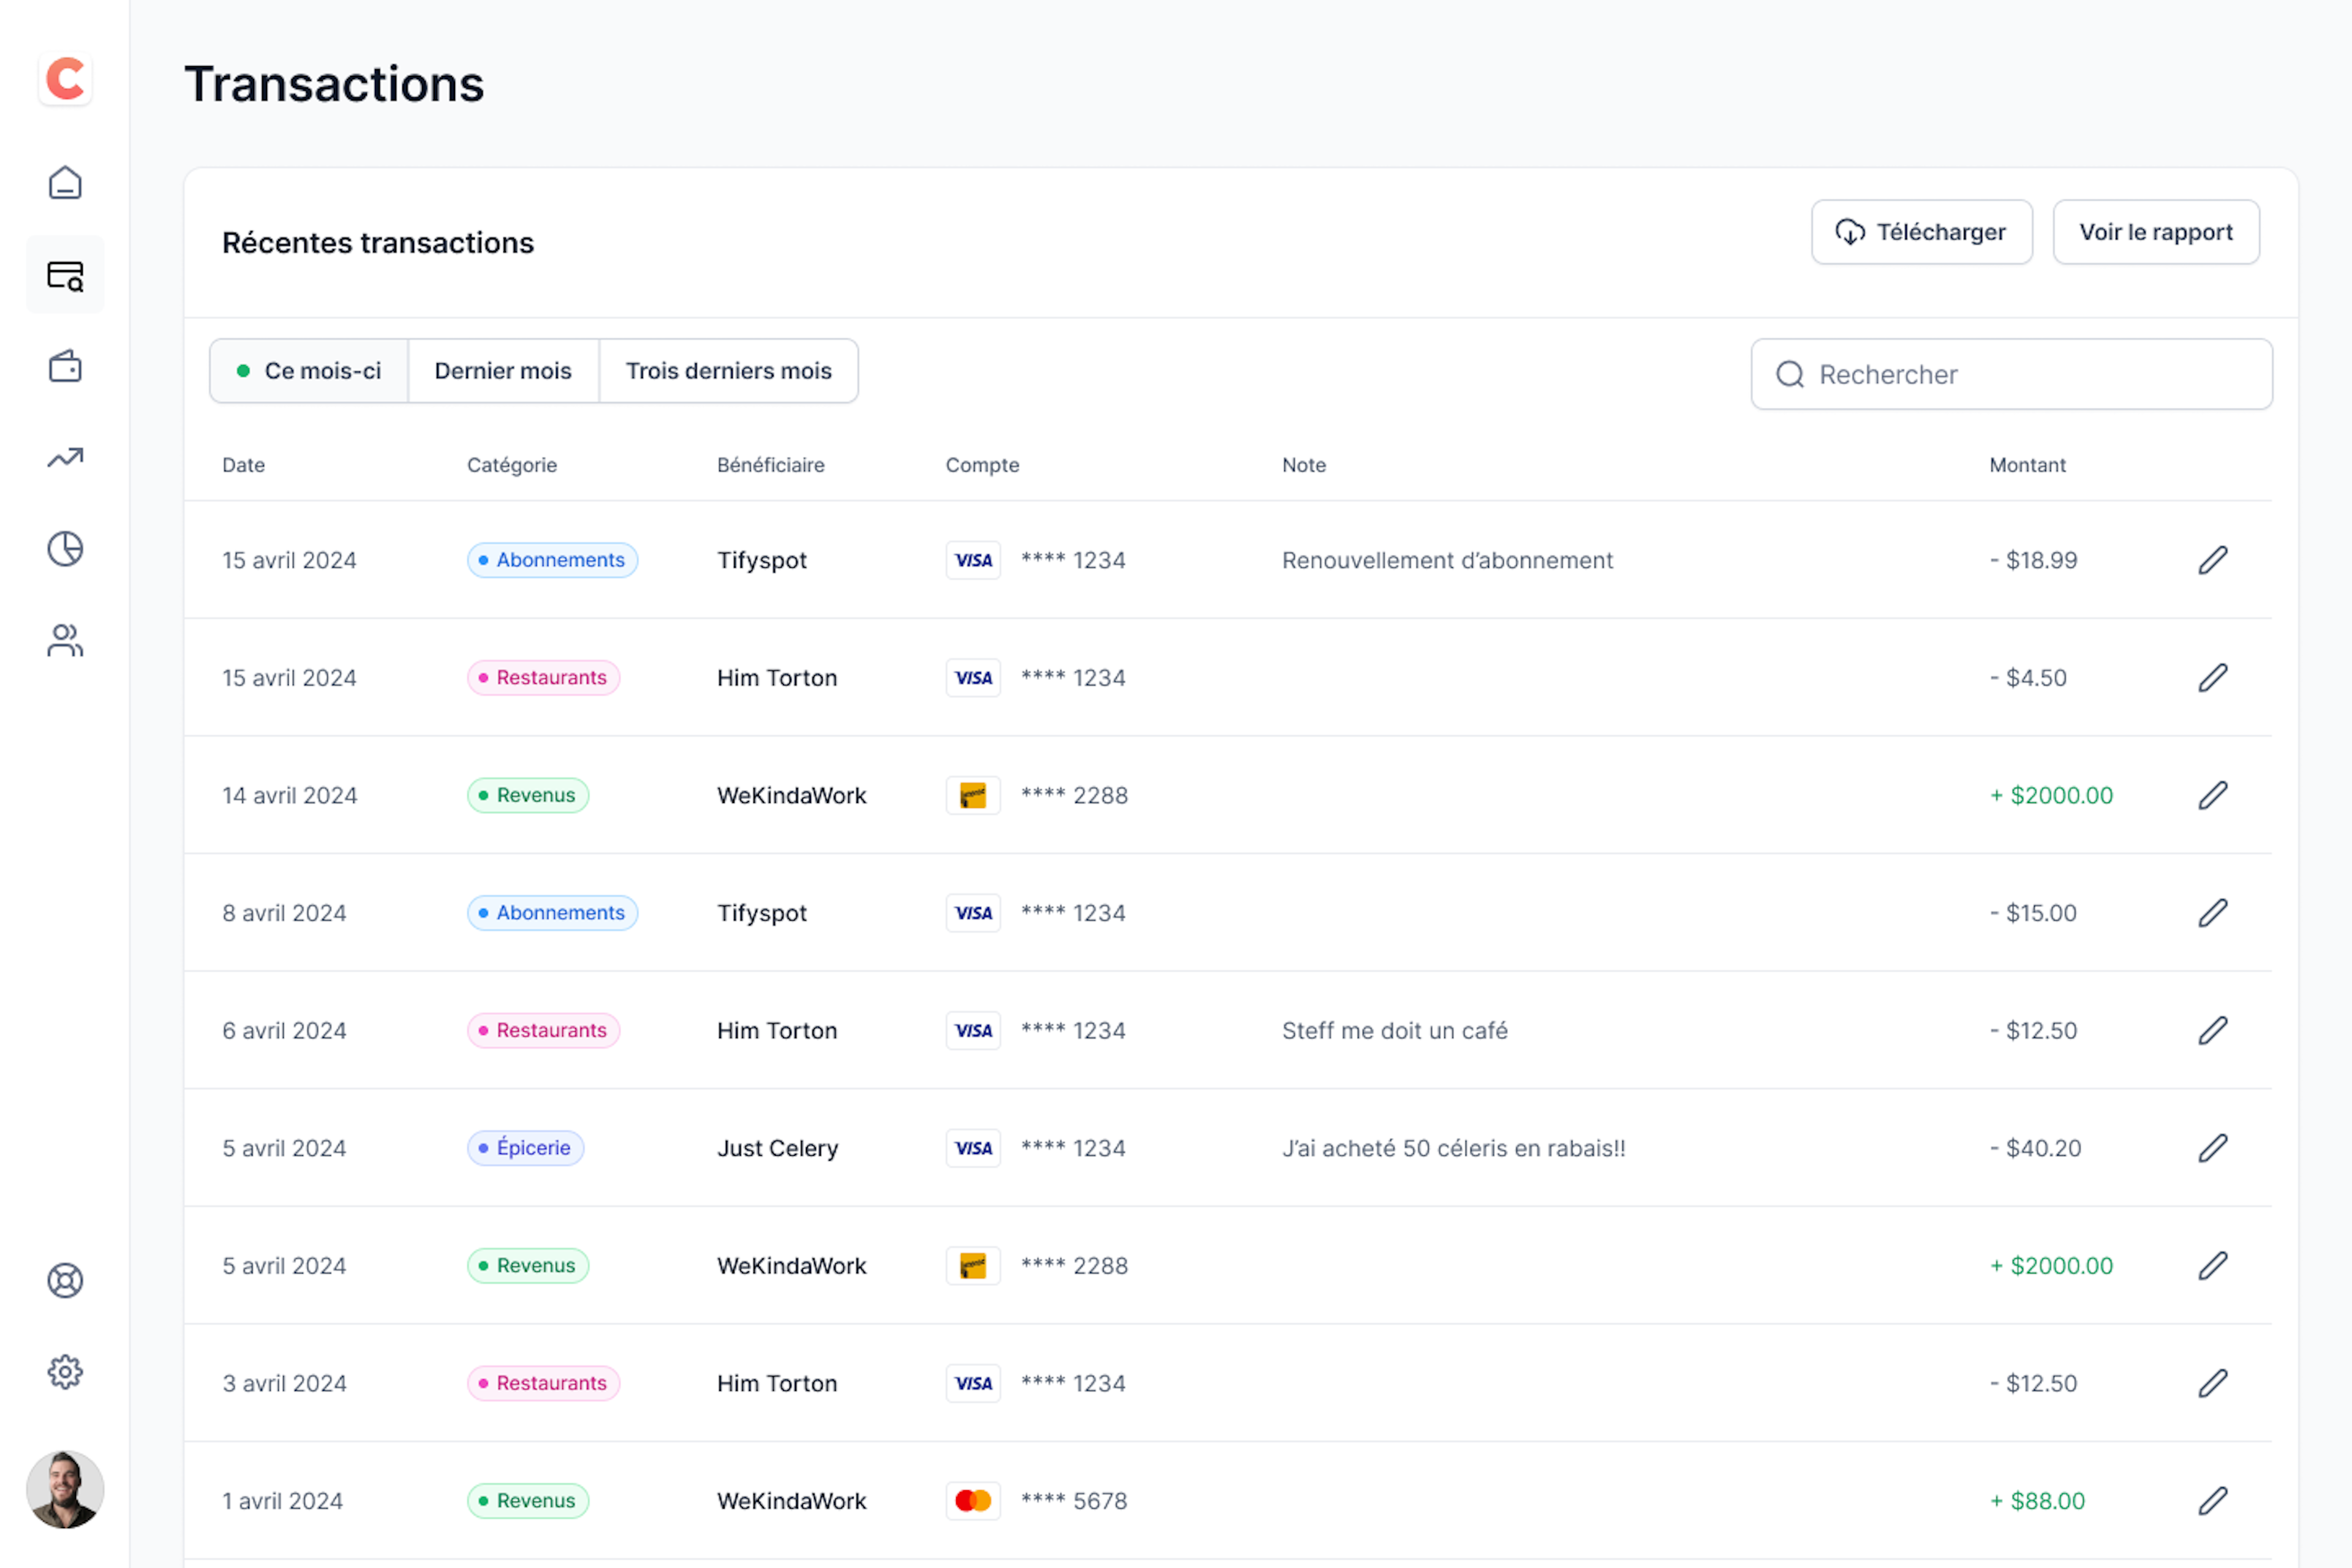Select the Trois derniers mois tab
2352x1568 pixels.
[x=729, y=371]
